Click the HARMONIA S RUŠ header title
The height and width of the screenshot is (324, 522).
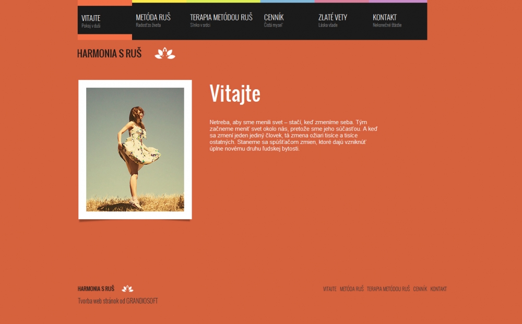tap(110, 53)
